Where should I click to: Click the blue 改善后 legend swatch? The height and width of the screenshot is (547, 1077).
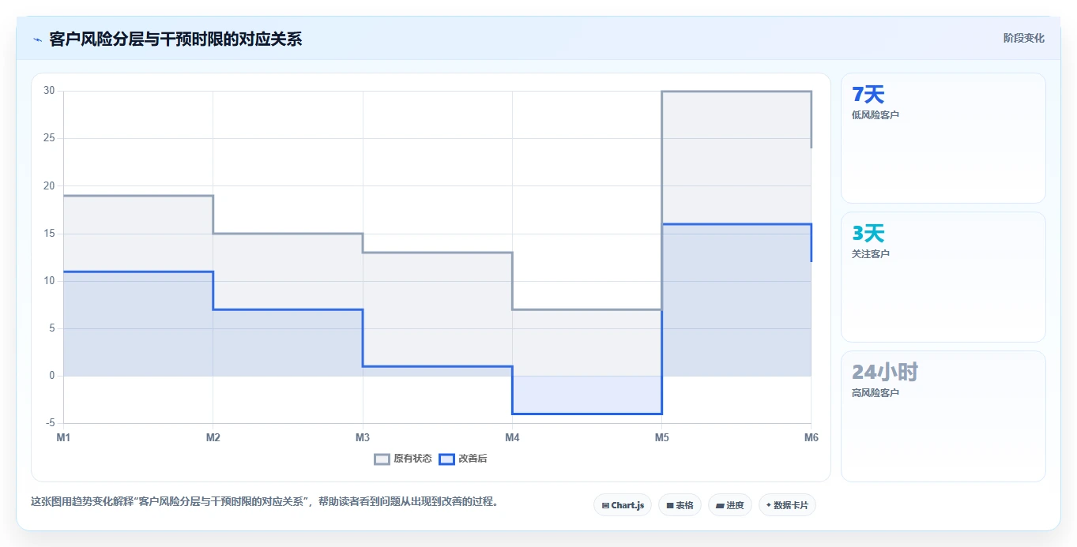[446, 459]
